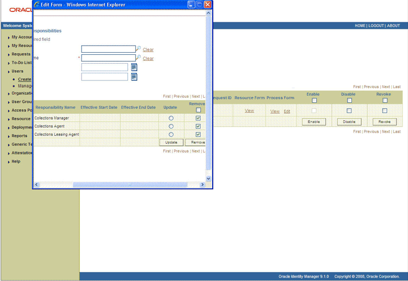This screenshot has height=281, width=408.
Task: Click the Responsibility Name column header
Action: pyautogui.click(x=55, y=108)
